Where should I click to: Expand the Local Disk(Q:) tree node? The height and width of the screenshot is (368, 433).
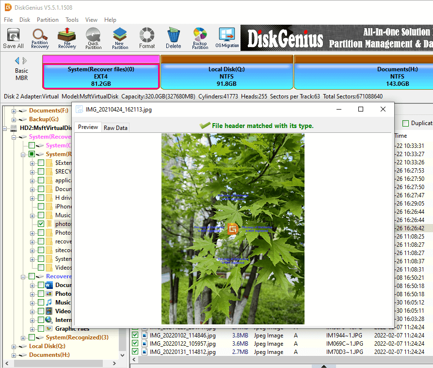pos(14,346)
